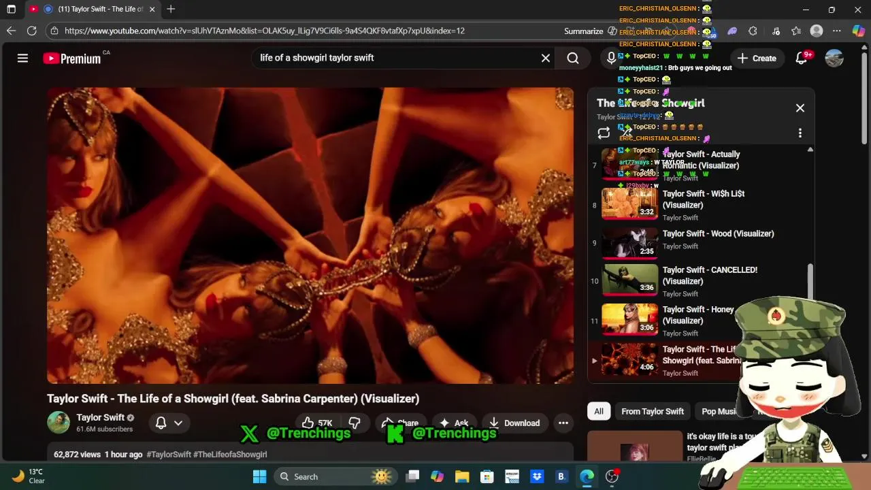Open more actions three-dot menu
Image resolution: width=871 pixels, height=490 pixels.
[563, 423]
